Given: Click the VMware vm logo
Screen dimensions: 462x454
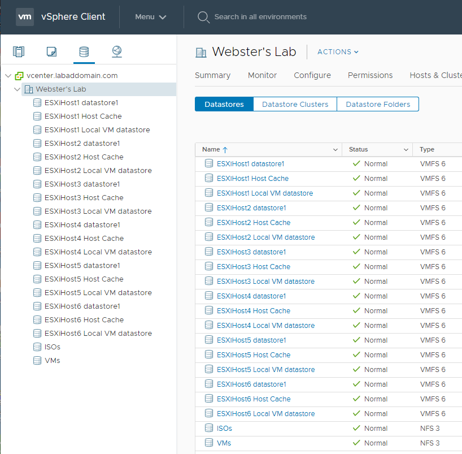Looking at the screenshot, I should point(25,17).
